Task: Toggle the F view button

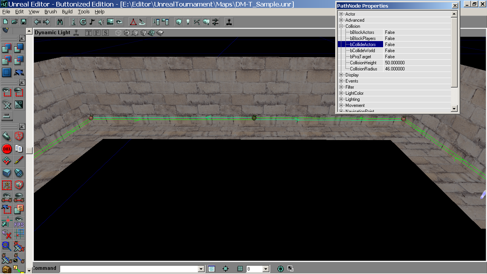Action: [97, 33]
